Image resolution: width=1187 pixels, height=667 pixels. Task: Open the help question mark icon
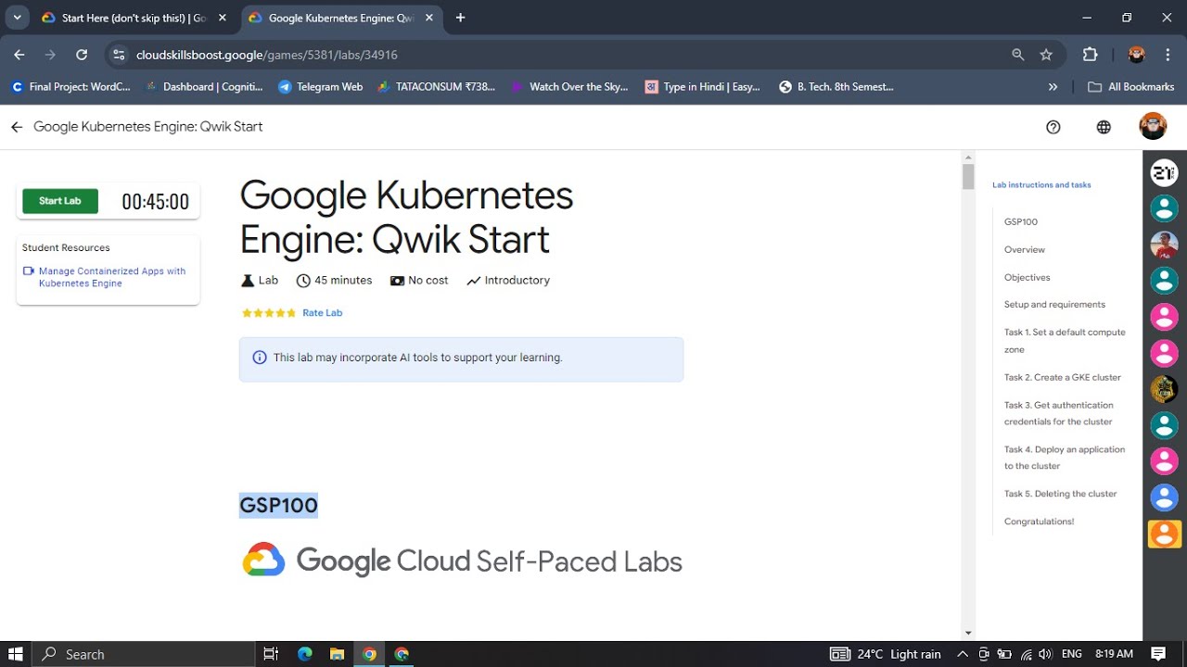[x=1053, y=127]
